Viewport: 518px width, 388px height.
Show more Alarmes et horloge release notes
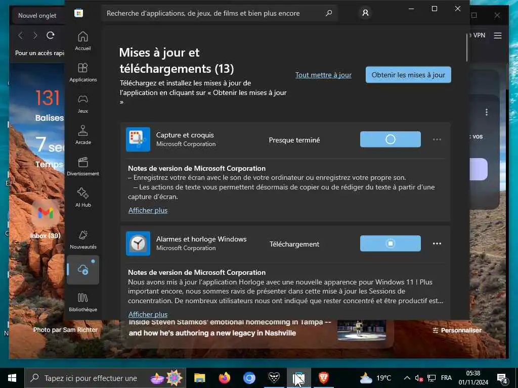coord(148,314)
